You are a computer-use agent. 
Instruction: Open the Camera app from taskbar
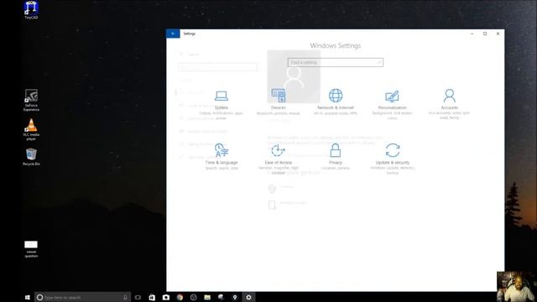pos(166,297)
